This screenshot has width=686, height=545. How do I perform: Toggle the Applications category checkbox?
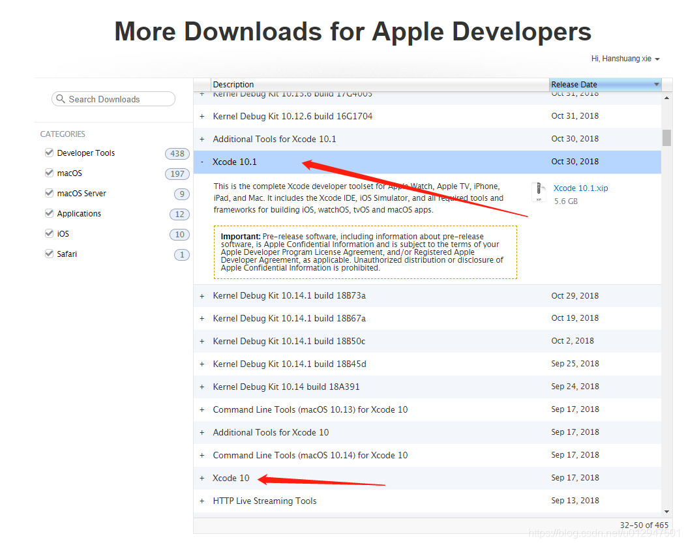point(49,213)
